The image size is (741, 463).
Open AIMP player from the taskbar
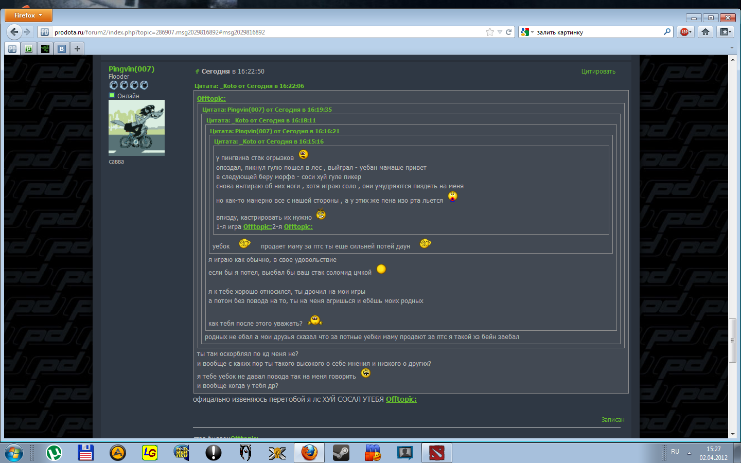click(118, 453)
